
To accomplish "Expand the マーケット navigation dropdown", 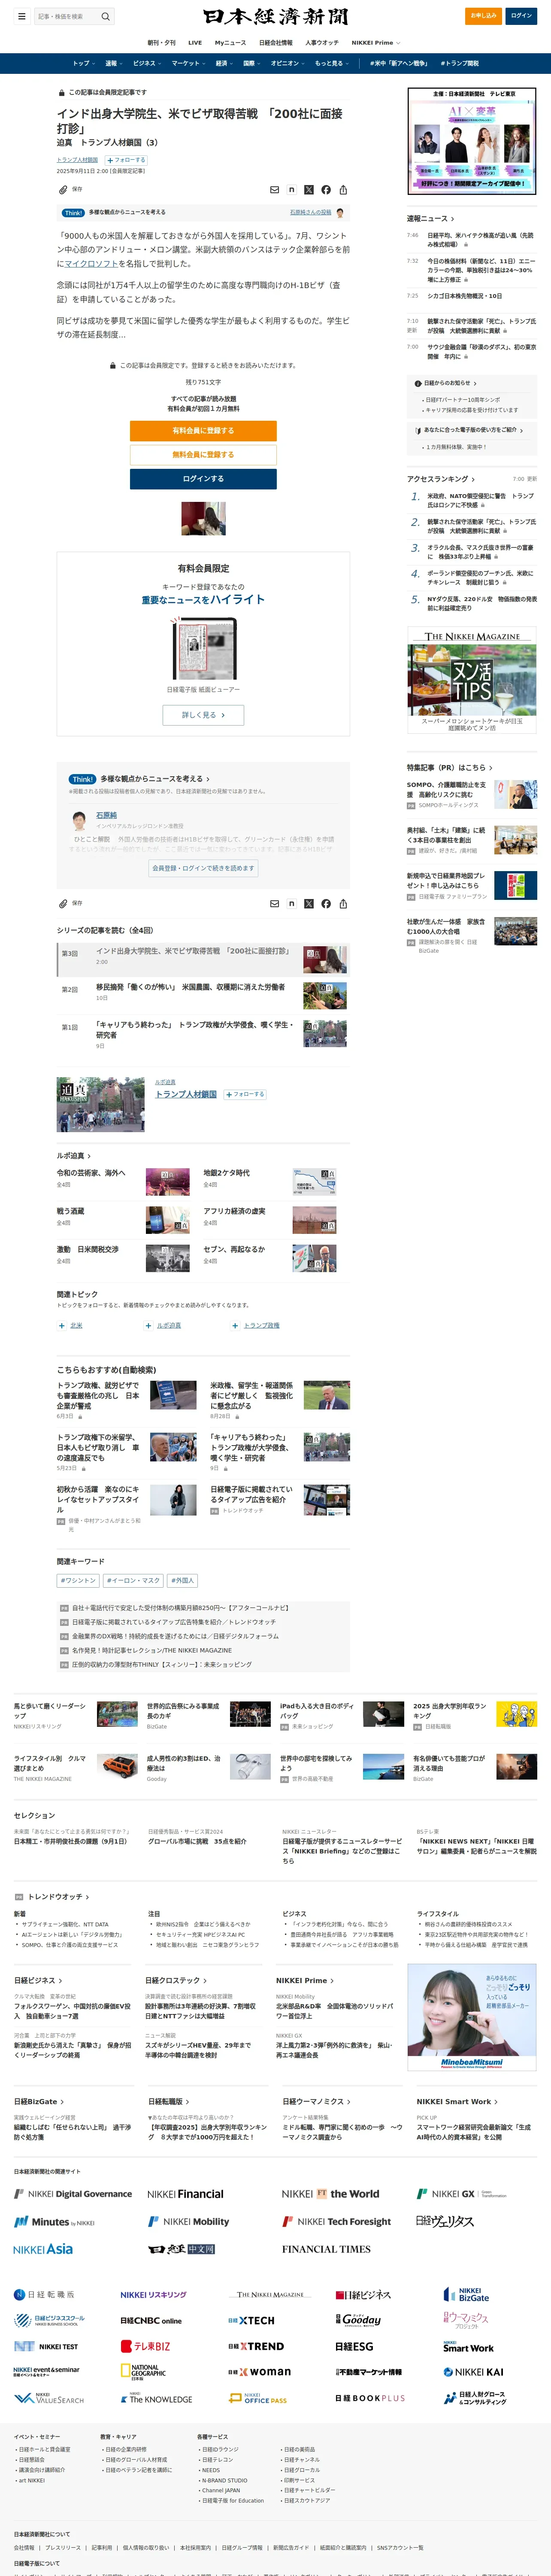I will [189, 63].
